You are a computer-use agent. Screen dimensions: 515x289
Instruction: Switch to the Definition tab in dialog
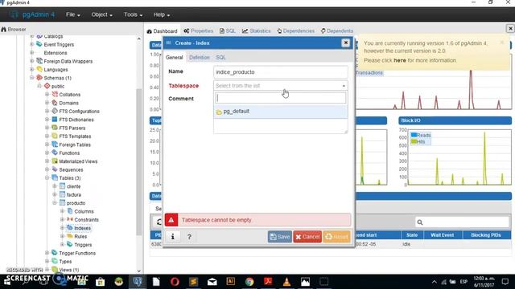199,57
